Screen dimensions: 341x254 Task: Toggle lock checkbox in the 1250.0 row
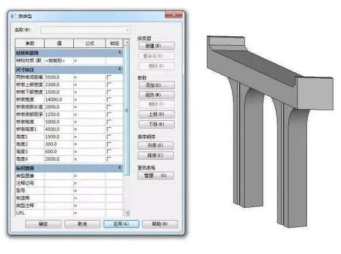tap(109, 114)
